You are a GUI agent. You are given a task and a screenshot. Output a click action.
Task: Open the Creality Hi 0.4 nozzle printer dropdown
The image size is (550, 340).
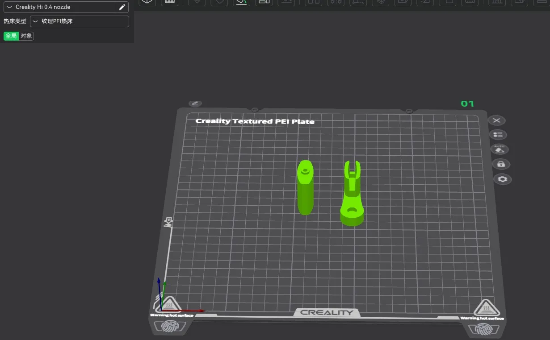click(x=59, y=7)
